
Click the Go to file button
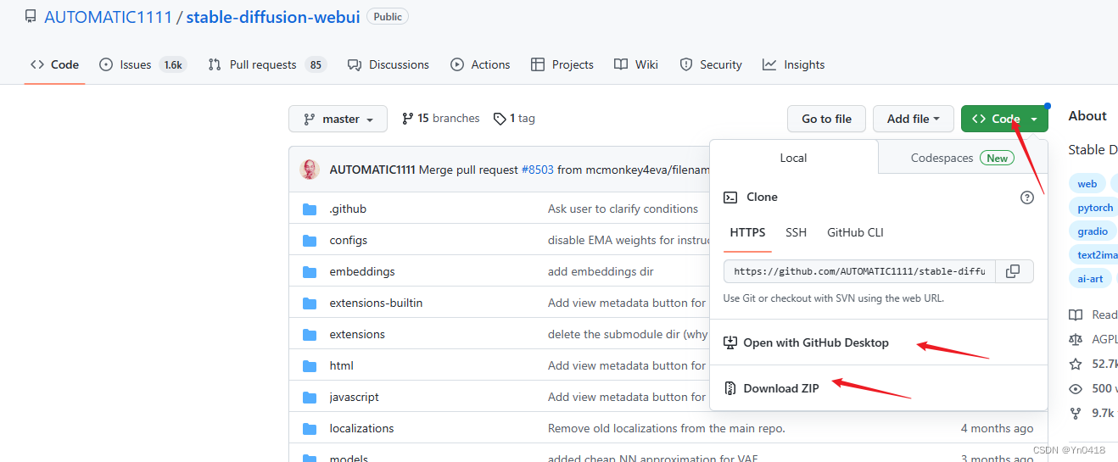pyautogui.click(x=826, y=119)
